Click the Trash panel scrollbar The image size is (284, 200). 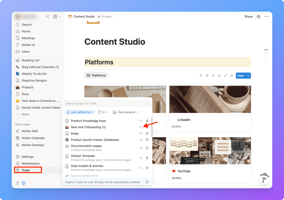tap(152, 127)
